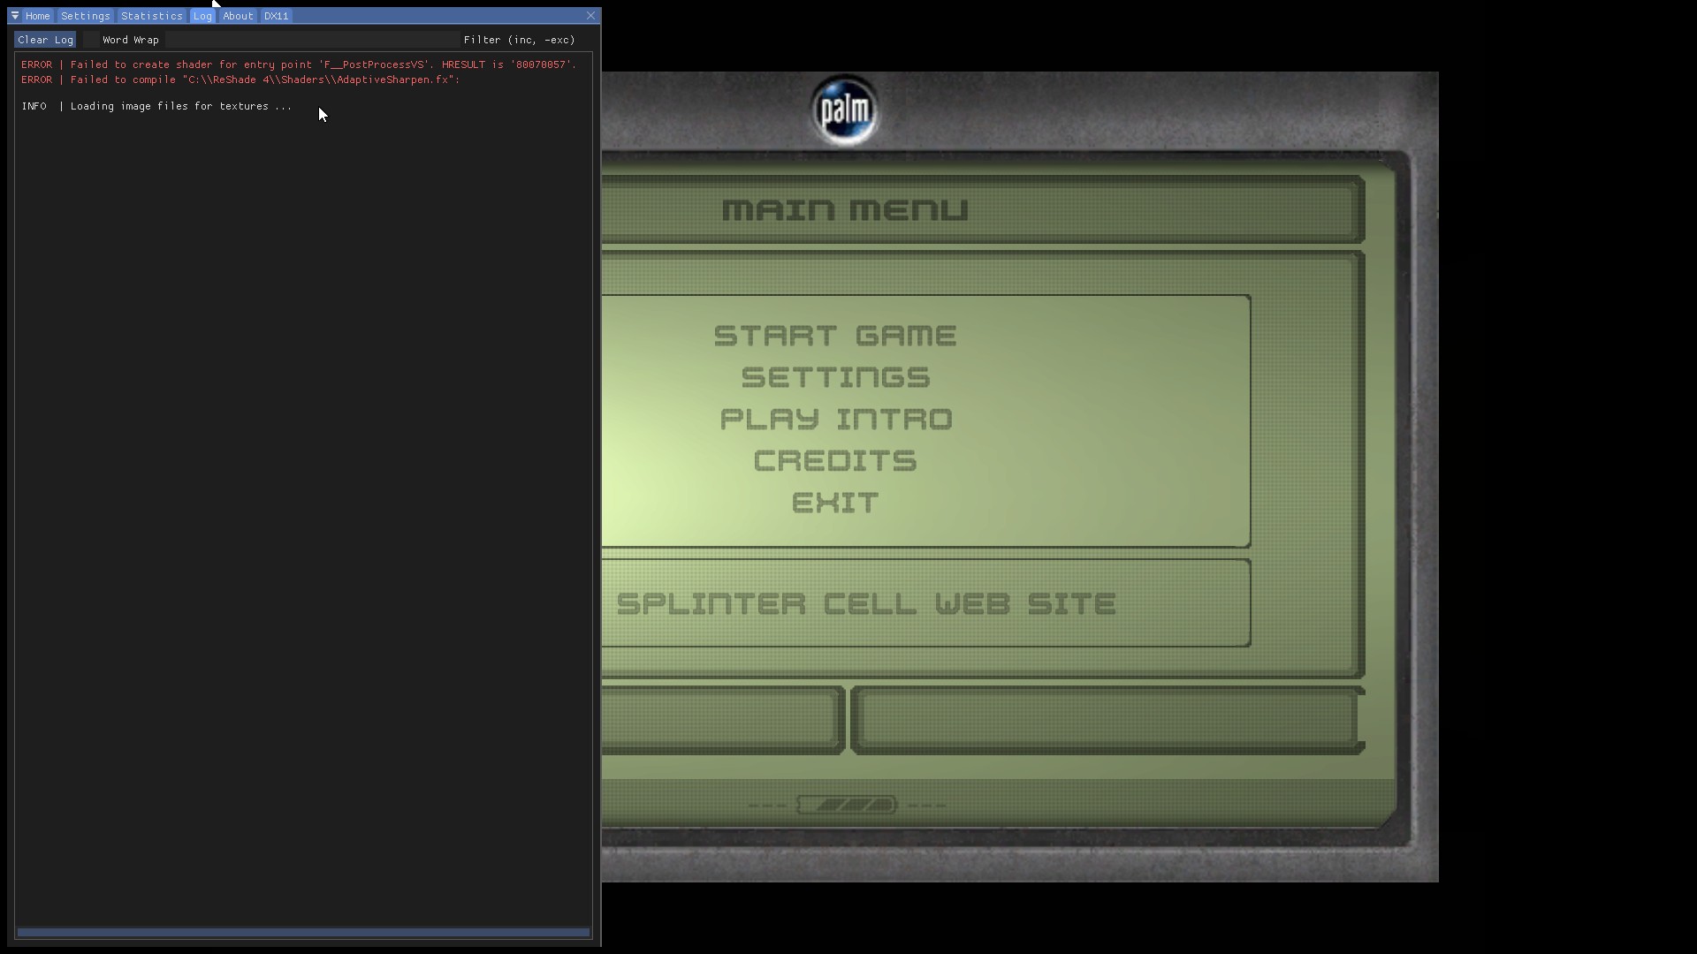Collapse the ReShade overlay window arrow
The width and height of the screenshot is (1697, 954).
pyautogui.click(x=15, y=16)
